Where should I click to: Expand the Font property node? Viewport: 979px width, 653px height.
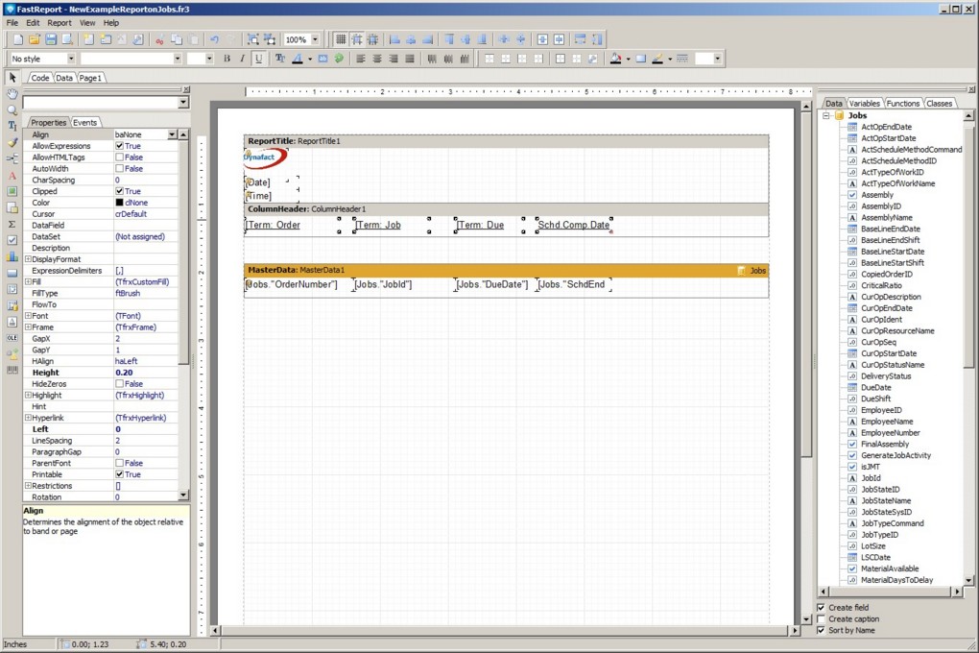tap(28, 316)
